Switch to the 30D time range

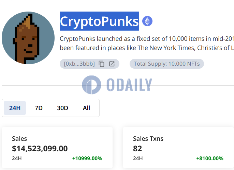click(x=62, y=108)
